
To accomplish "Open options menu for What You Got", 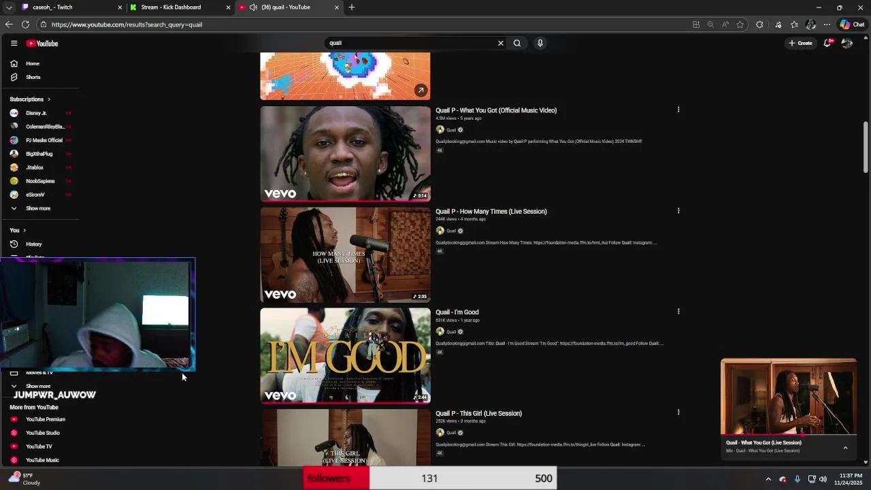I will pos(678,110).
